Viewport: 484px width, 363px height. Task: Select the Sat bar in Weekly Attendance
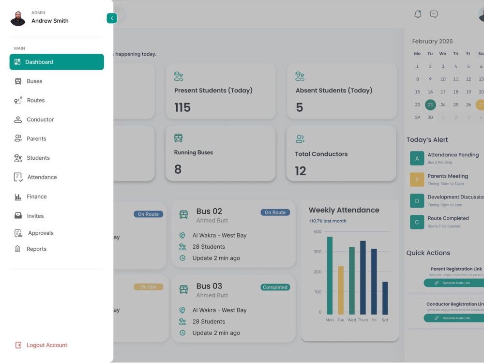385,298
